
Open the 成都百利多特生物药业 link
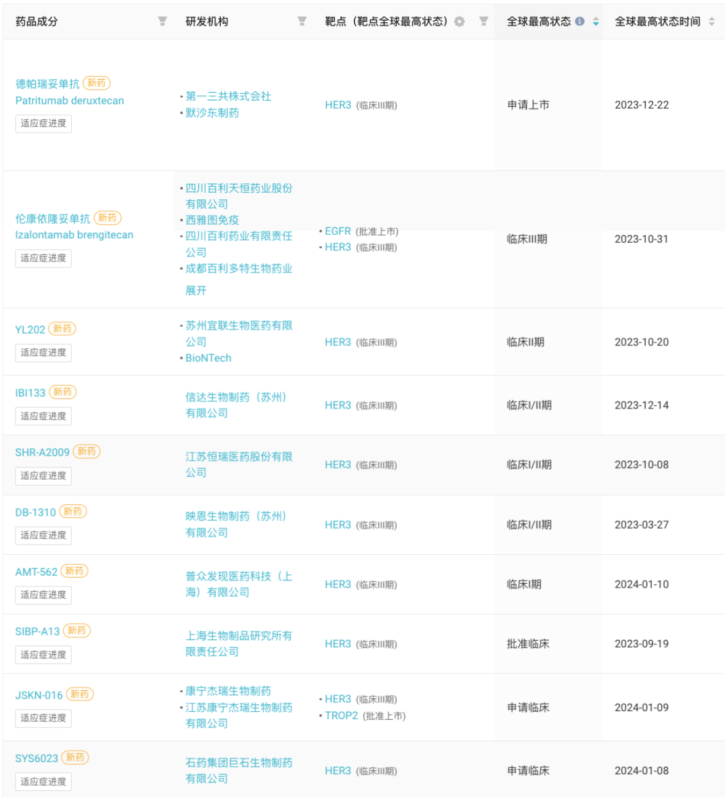(x=238, y=268)
